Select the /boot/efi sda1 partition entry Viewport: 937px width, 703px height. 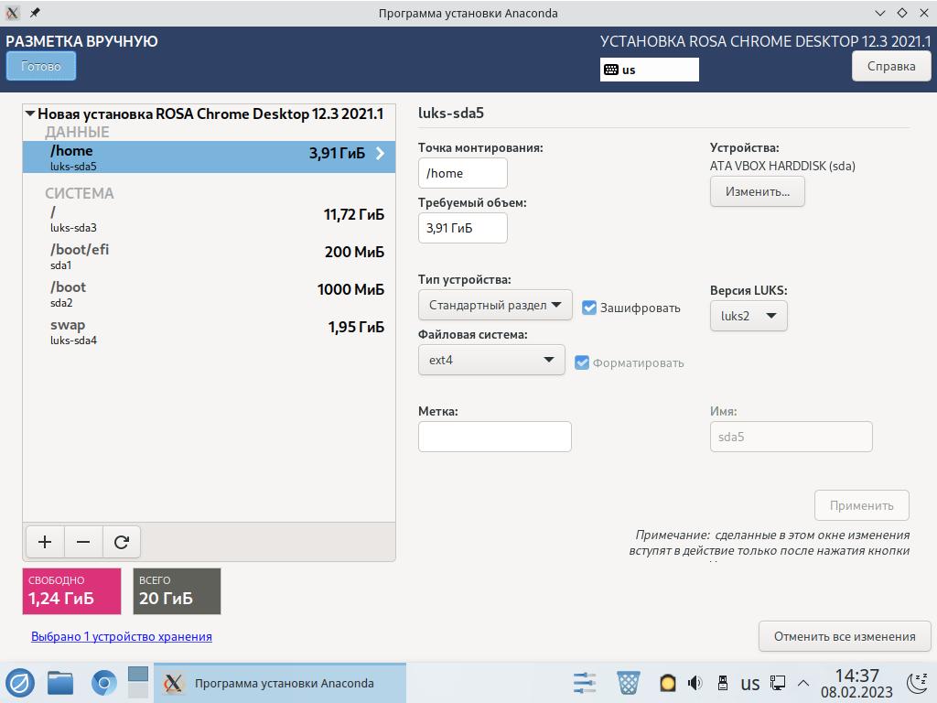[209, 255]
